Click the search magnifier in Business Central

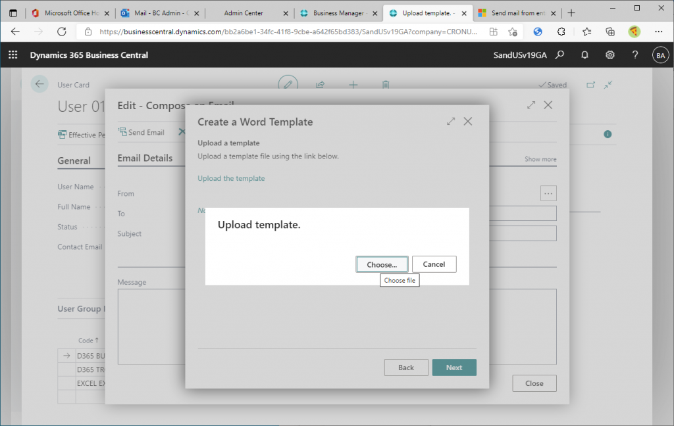(559, 55)
